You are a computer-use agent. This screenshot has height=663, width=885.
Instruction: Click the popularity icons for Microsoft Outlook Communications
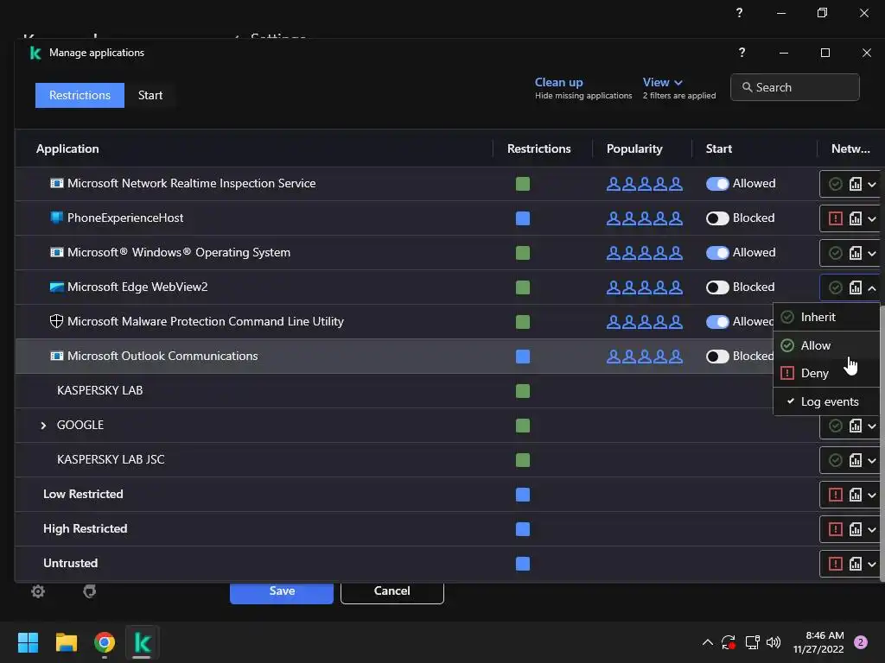pyautogui.click(x=645, y=357)
